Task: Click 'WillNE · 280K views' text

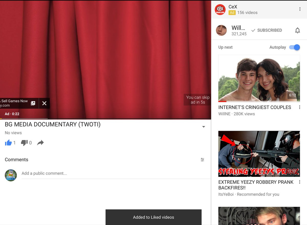Action: 237,114
